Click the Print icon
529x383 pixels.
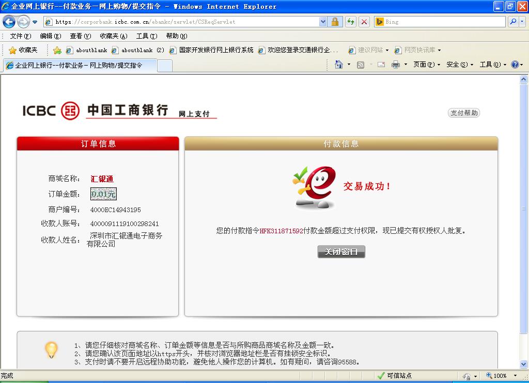(395, 65)
